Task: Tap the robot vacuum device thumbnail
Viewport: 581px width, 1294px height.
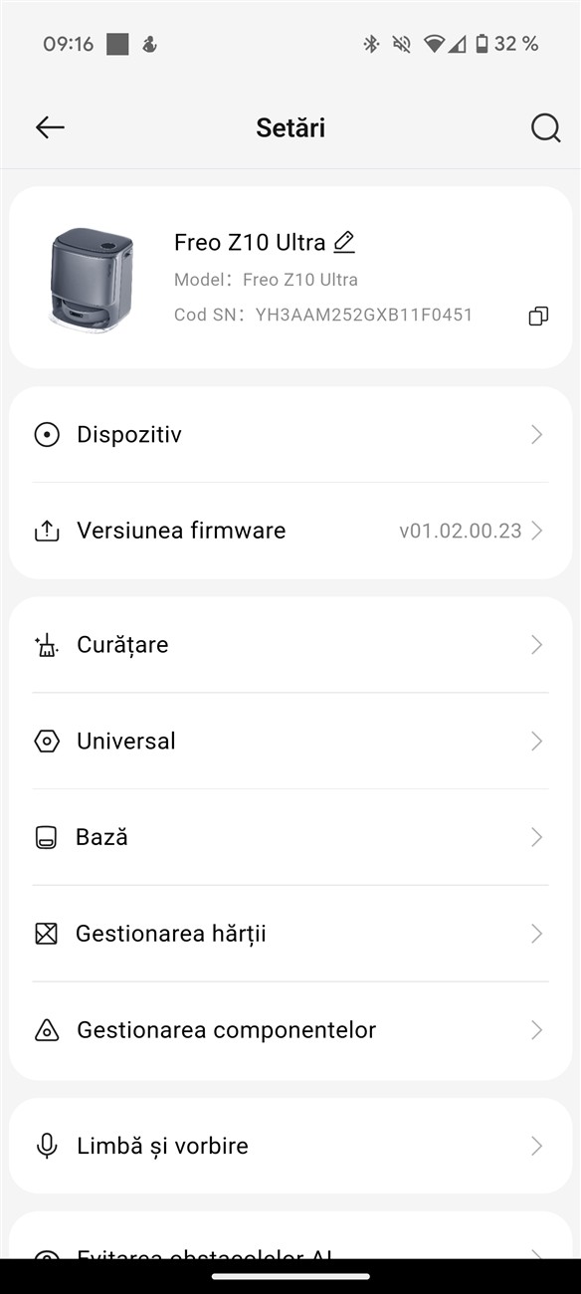Action: (x=92, y=278)
